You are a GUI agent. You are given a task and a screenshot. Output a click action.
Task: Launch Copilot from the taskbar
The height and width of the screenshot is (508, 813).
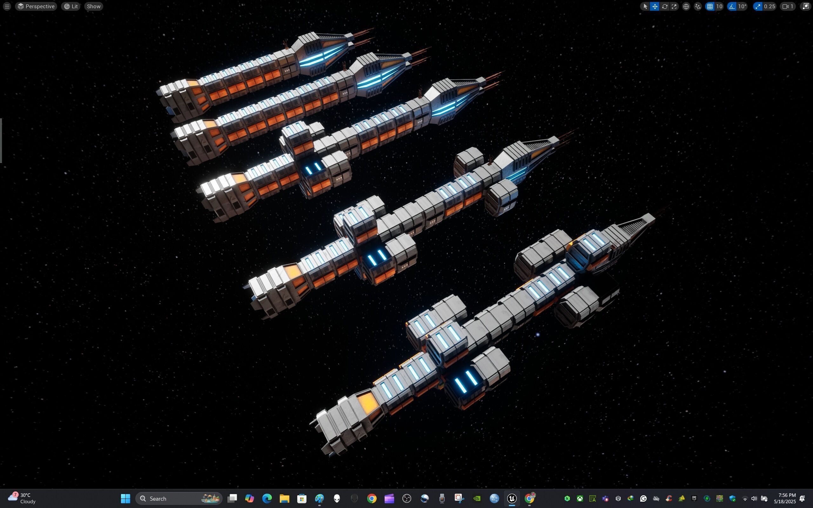[x=249, y=498]
